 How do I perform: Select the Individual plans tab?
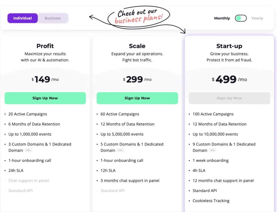pos(22,18)
